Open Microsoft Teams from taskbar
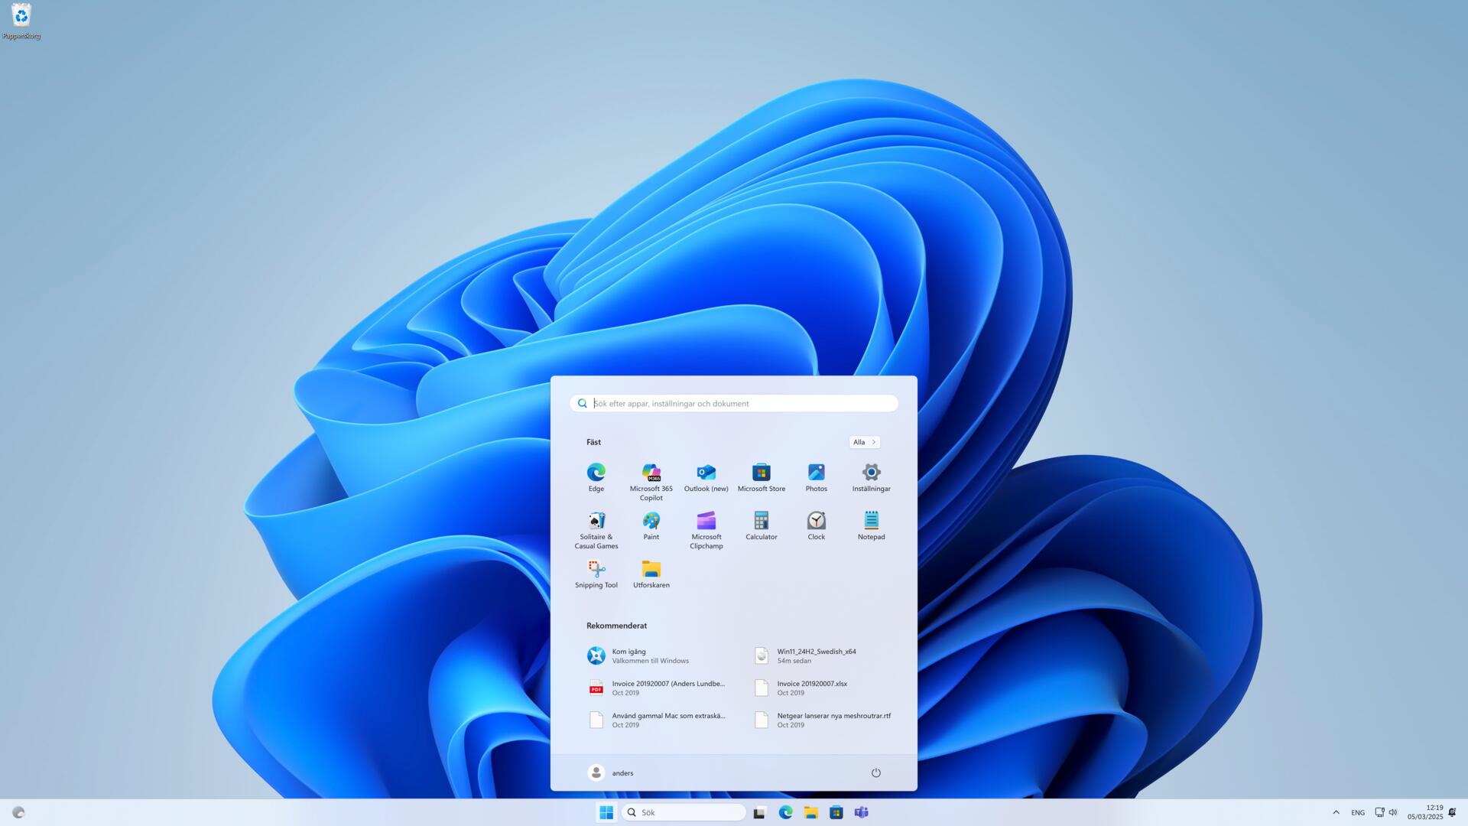The width and height of the screenshot is (1468, 826). coord(861,812)
